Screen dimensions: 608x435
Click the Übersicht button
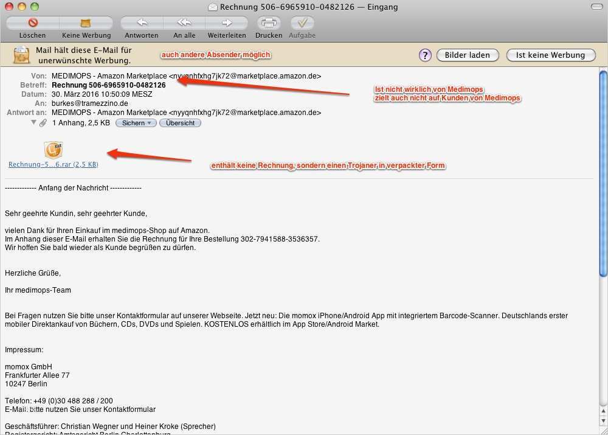[x=181, y=123]
